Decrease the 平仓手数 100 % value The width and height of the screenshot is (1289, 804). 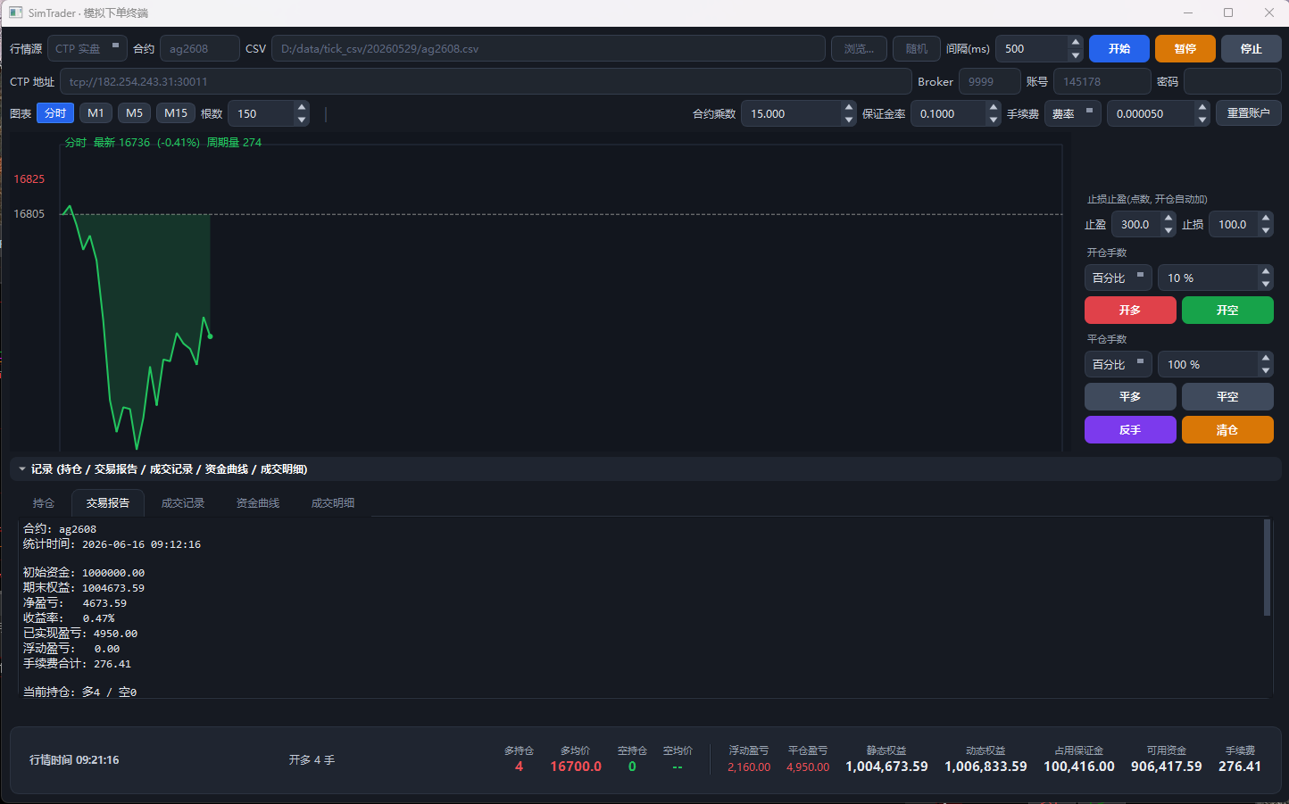pos(1266,370)
